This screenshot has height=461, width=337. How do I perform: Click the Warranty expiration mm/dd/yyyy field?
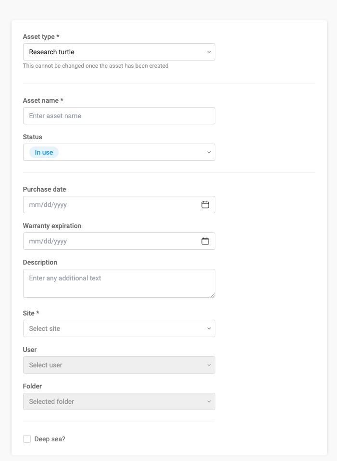coord(111,241)
